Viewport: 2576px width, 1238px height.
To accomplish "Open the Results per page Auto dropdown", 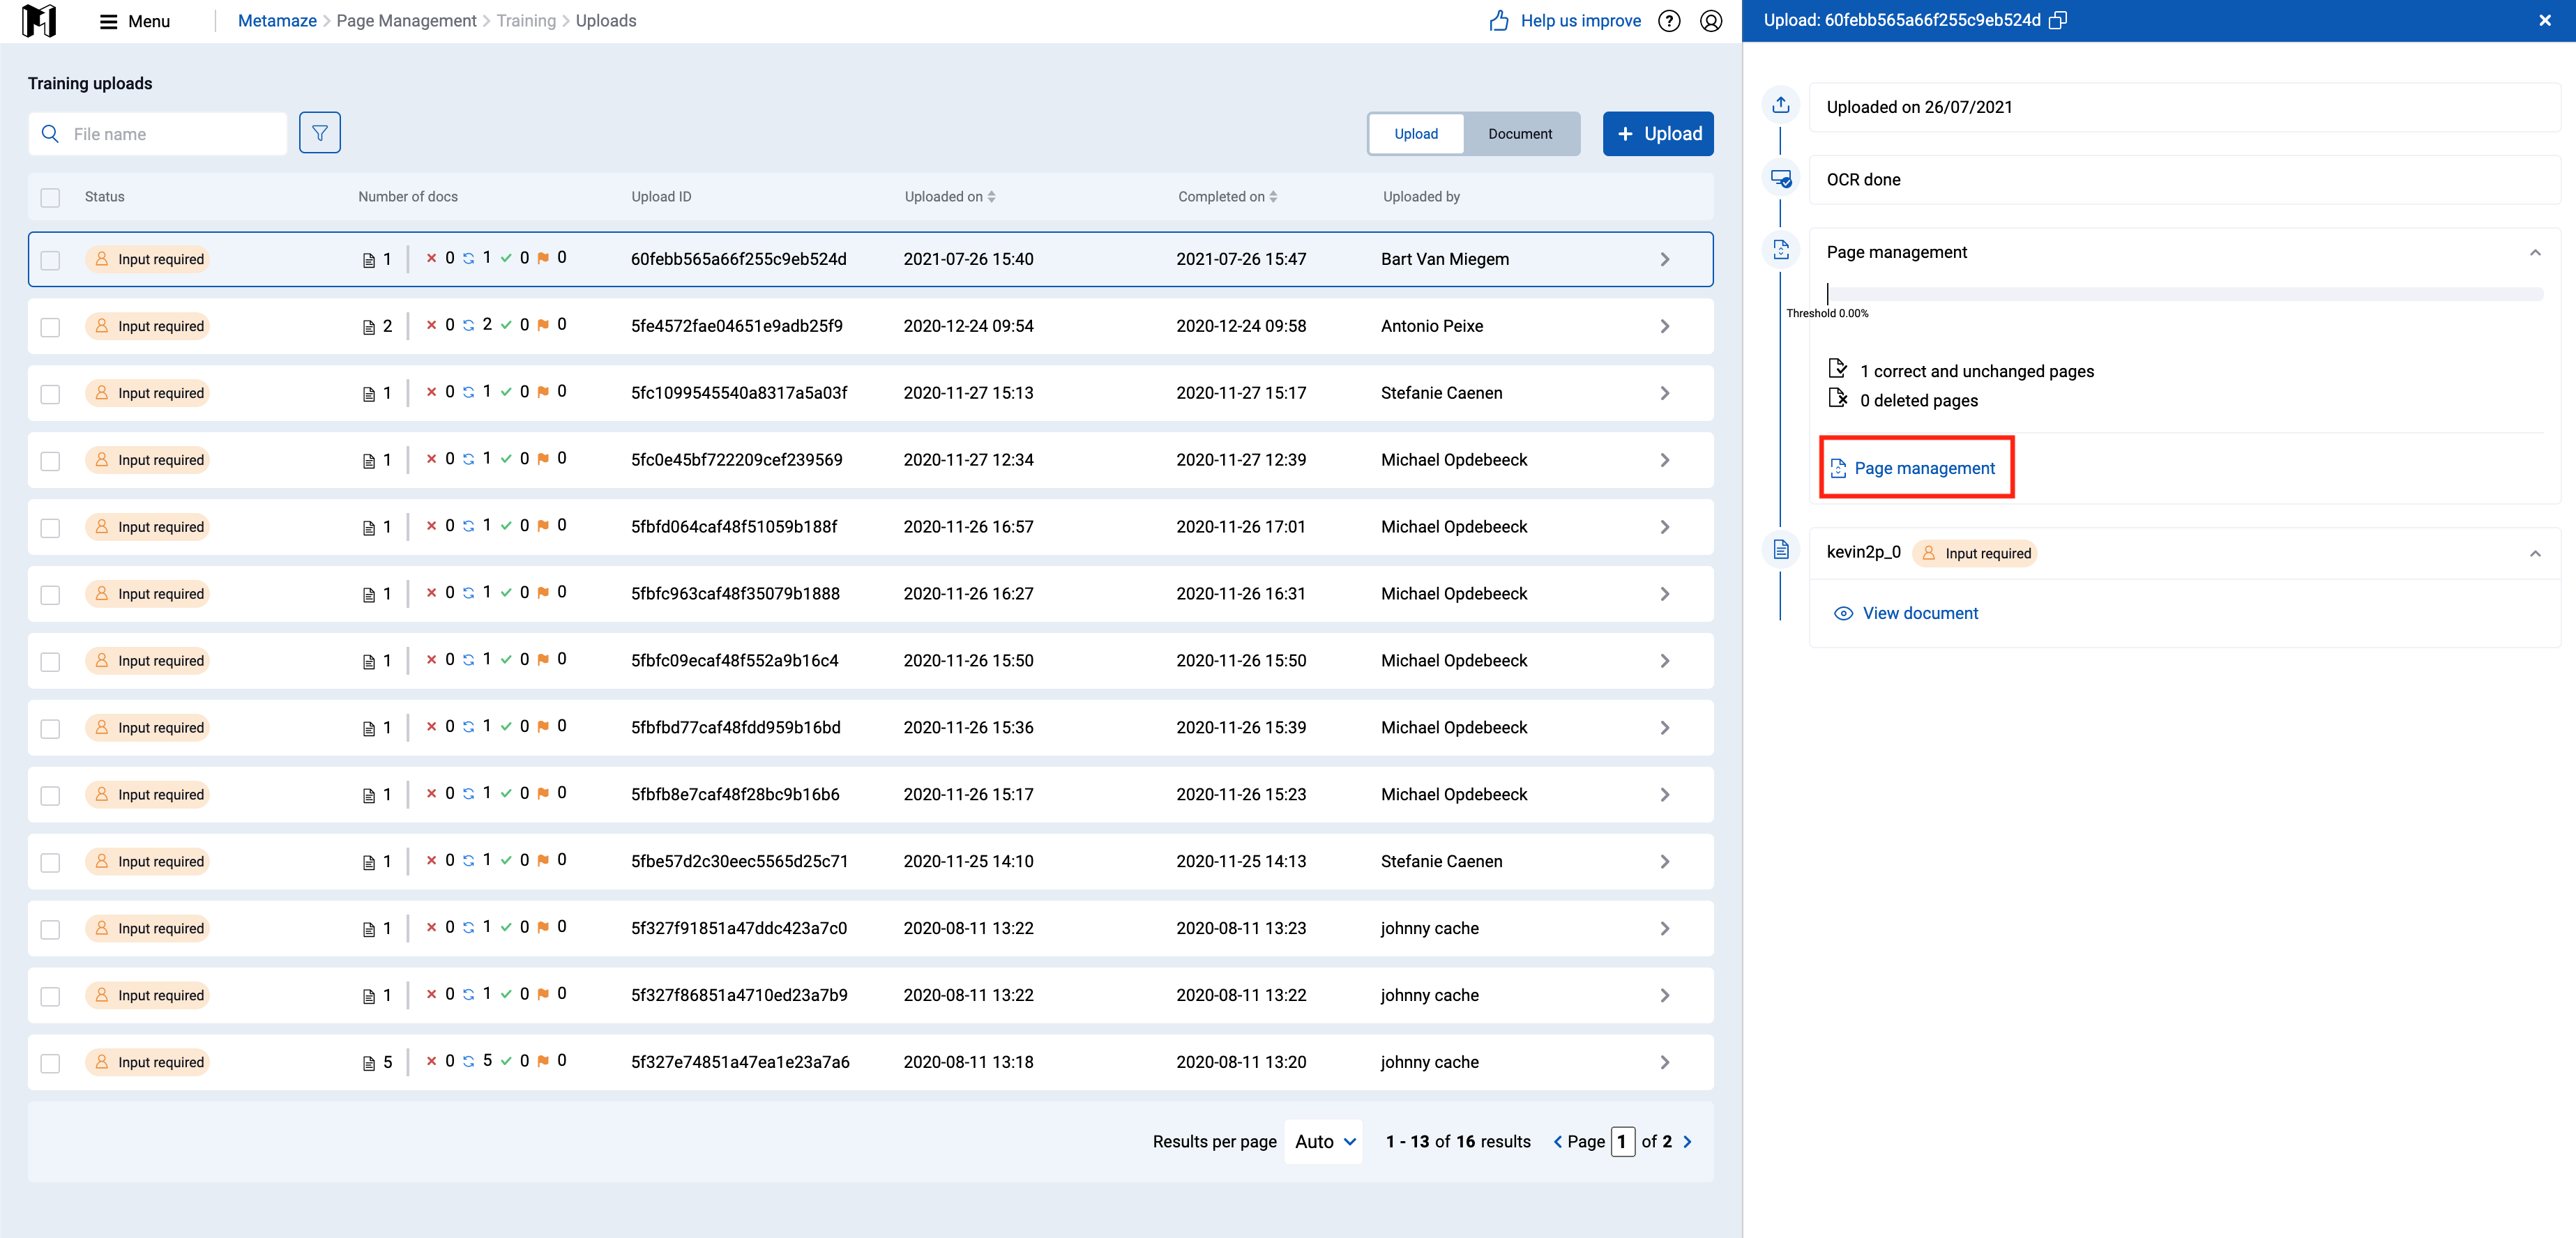I will pyautogui.click(x=1324, y=1142).
